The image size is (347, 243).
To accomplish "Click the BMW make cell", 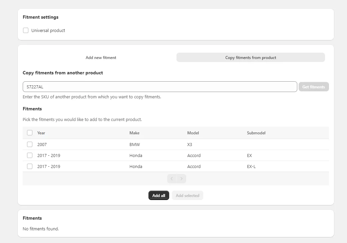I will (134, 144).
